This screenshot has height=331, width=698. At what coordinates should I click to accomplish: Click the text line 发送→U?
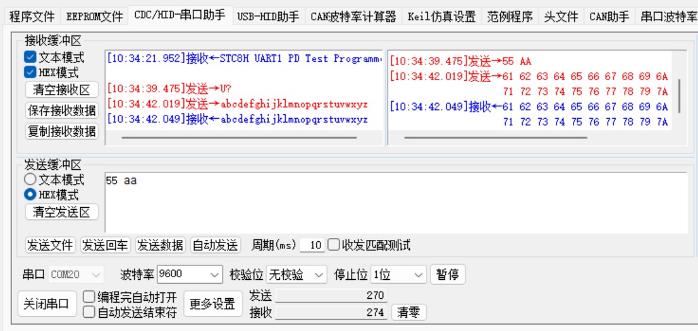click(x=169, y=88)
